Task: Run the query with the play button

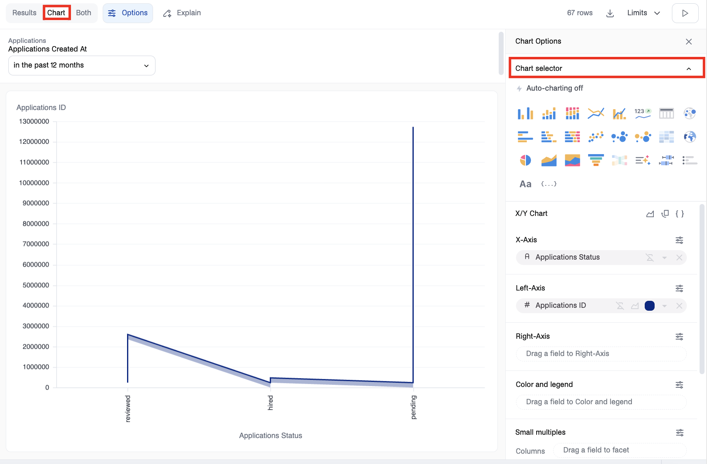Action: click(685, 13)
